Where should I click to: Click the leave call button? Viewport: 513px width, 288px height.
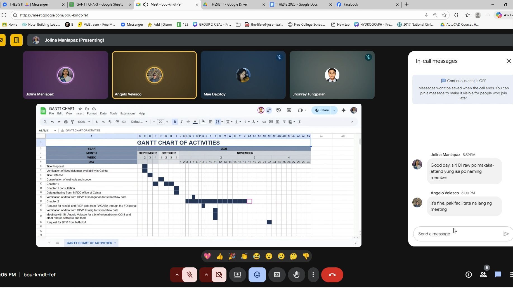click(x=332, y=275)
